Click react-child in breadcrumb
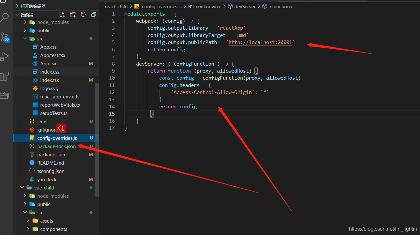The height and width of the screenshot is (235, 420). coord(116,6)
